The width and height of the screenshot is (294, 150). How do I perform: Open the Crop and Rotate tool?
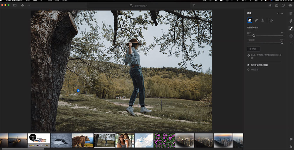291,21
